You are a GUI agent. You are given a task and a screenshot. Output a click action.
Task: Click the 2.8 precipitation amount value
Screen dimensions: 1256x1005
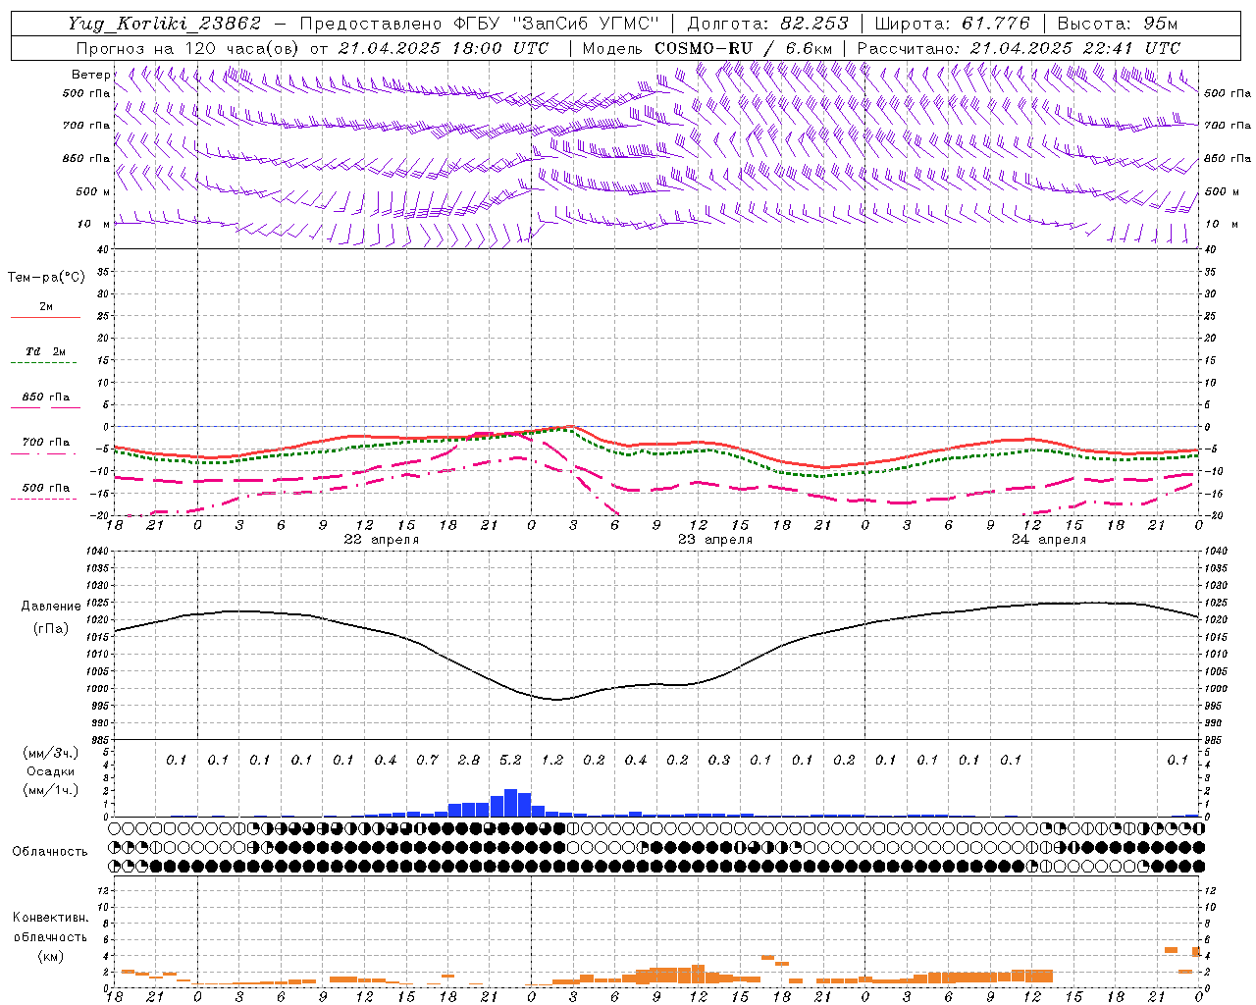coord(469,760)
